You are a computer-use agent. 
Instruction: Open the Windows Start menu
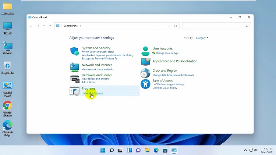pos(103,150)
